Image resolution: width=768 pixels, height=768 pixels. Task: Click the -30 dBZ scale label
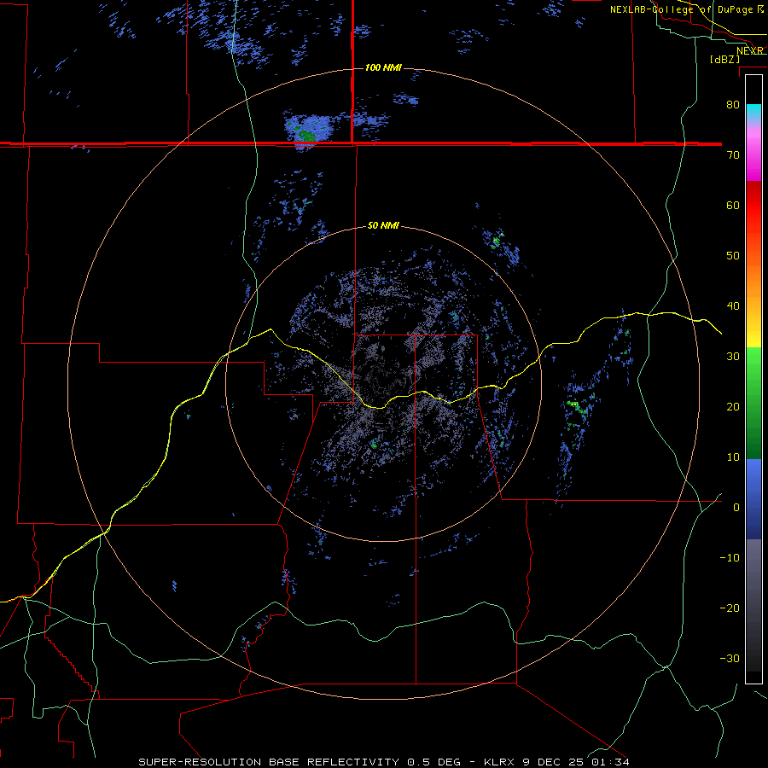click(x=730, y=659)
